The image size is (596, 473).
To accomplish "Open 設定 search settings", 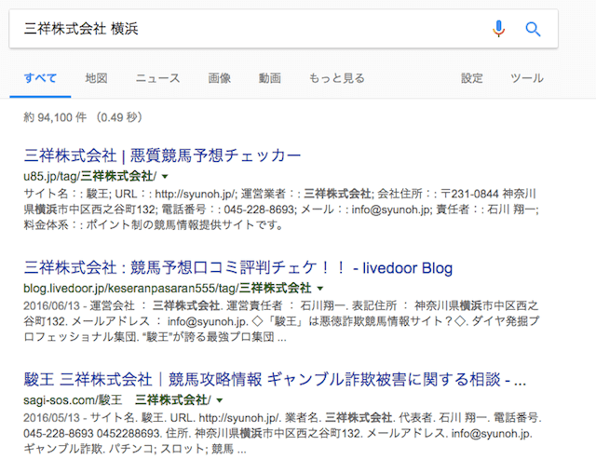I will pyautogui.click(x=472, y=78).
